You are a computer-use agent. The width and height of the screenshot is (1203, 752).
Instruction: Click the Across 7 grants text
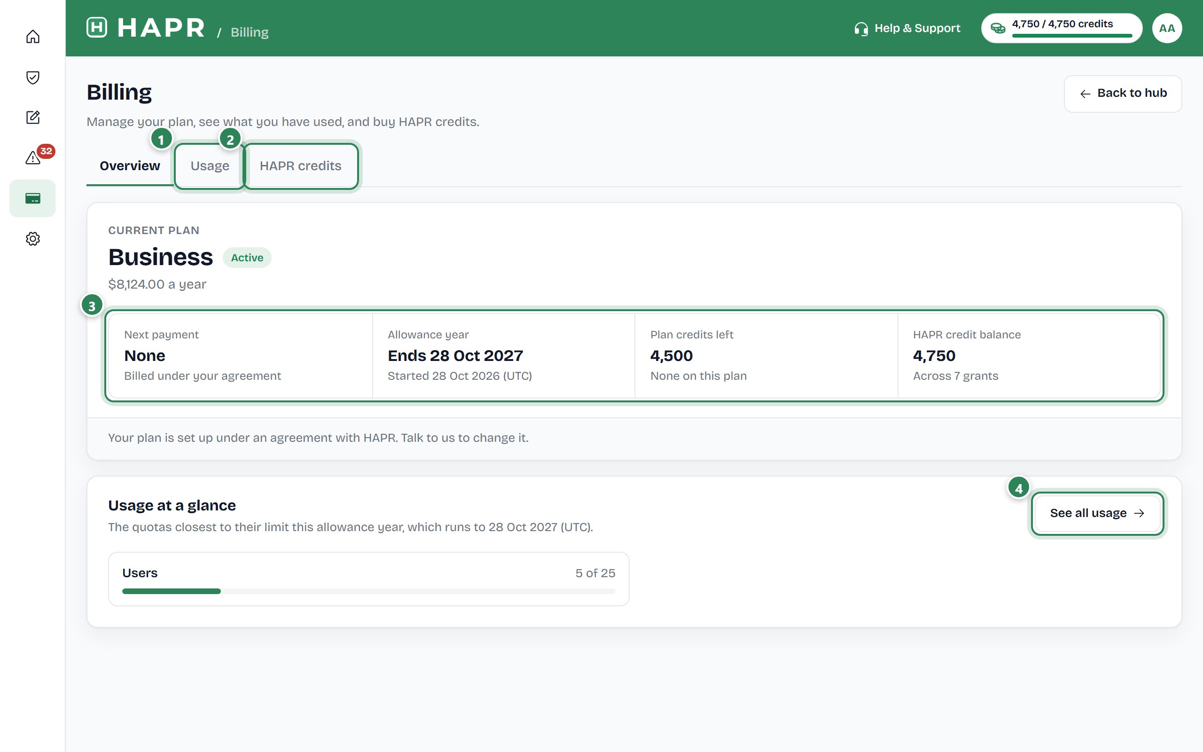pos(955,376)
